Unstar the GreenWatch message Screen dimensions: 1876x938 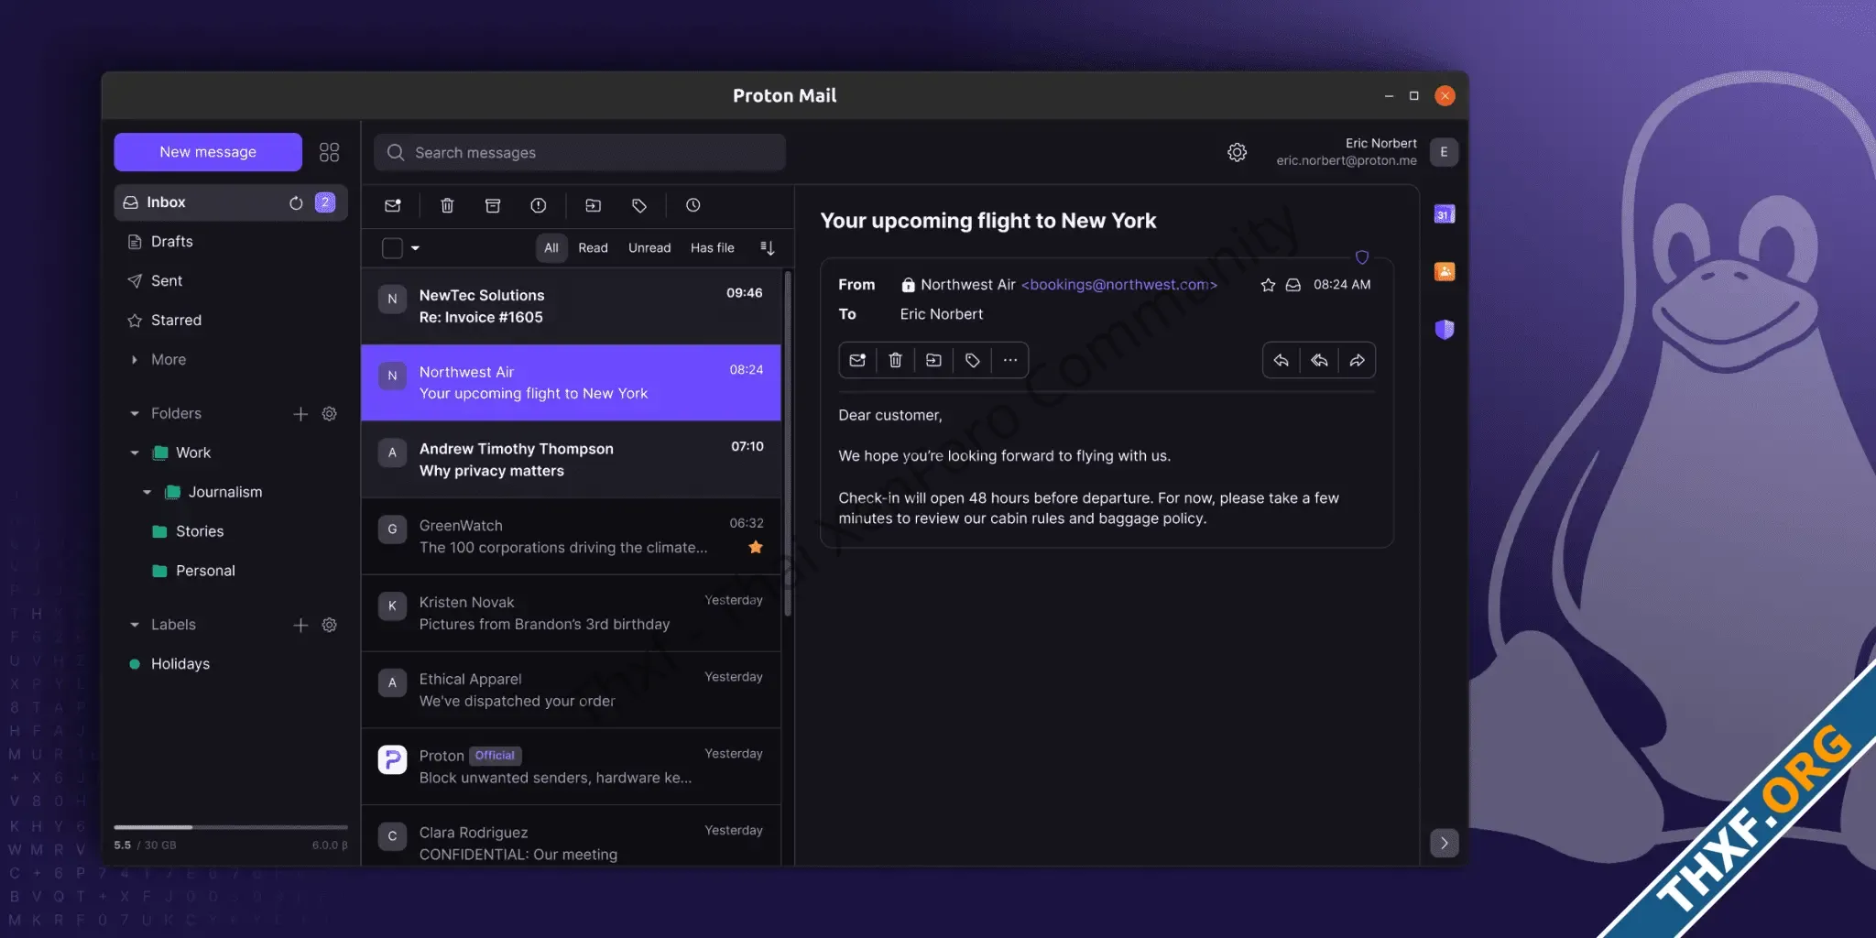(x=756, y=547)
